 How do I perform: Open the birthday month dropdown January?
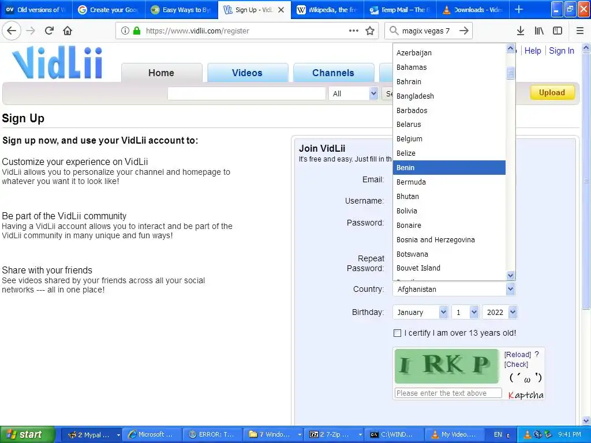[x=420, y=312]
